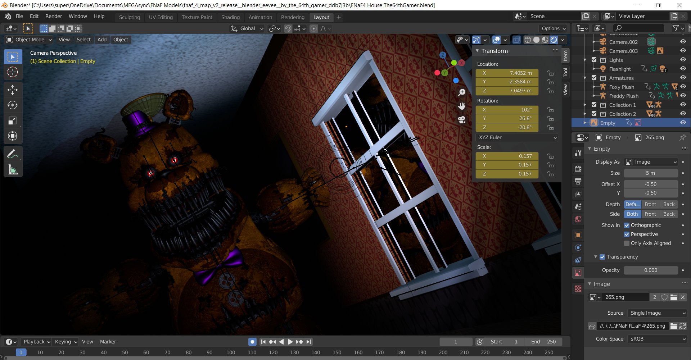Play the animation forward
691x360 pixels.
290,342
